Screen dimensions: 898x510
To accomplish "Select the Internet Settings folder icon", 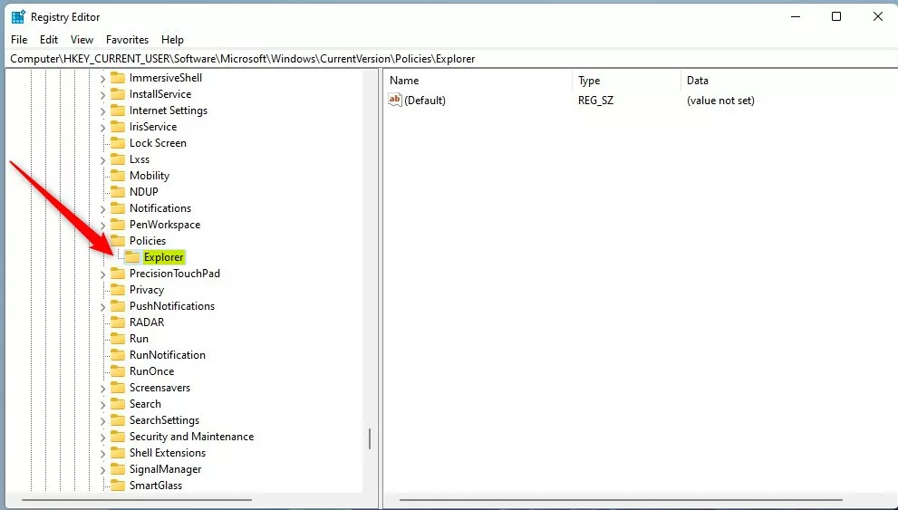I will pos(118,110).
